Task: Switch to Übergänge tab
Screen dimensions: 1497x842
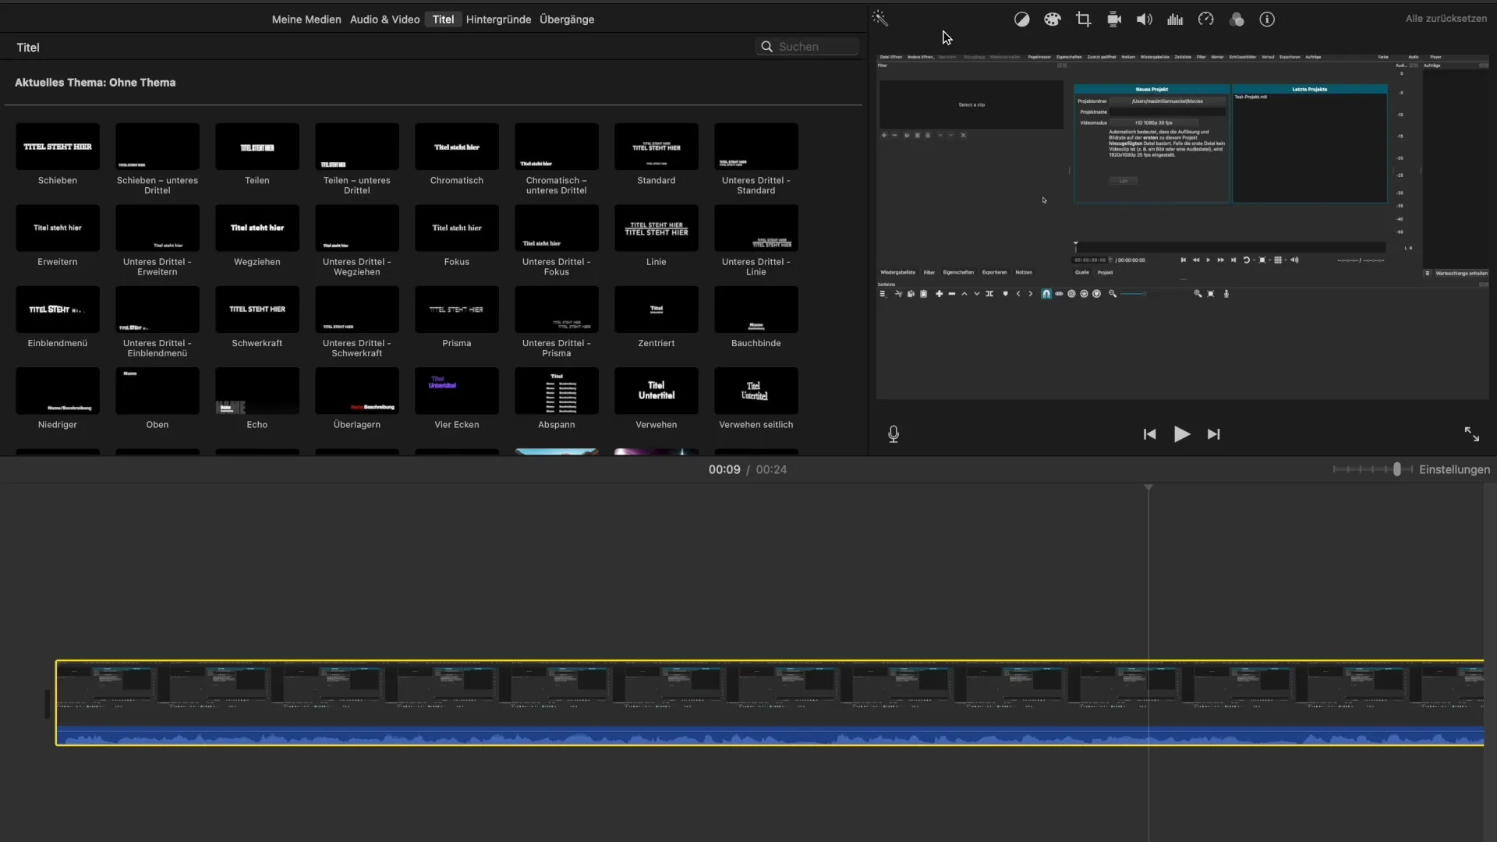Action: tap(567, 19)
